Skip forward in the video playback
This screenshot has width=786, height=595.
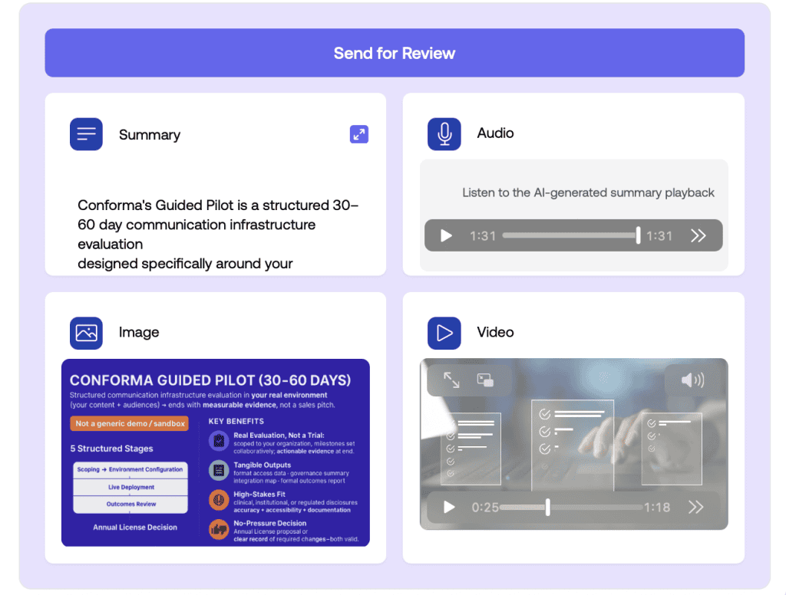[x=697, y=508]
